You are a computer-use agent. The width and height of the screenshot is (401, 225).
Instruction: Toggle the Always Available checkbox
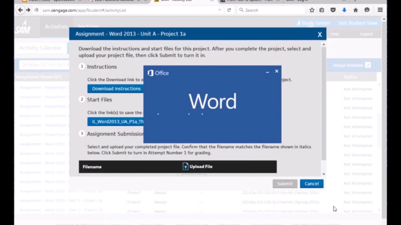368,65
